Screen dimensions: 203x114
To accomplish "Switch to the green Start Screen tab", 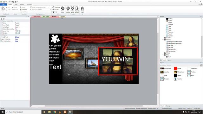I will pyautogui.click(x=46, y=17).
